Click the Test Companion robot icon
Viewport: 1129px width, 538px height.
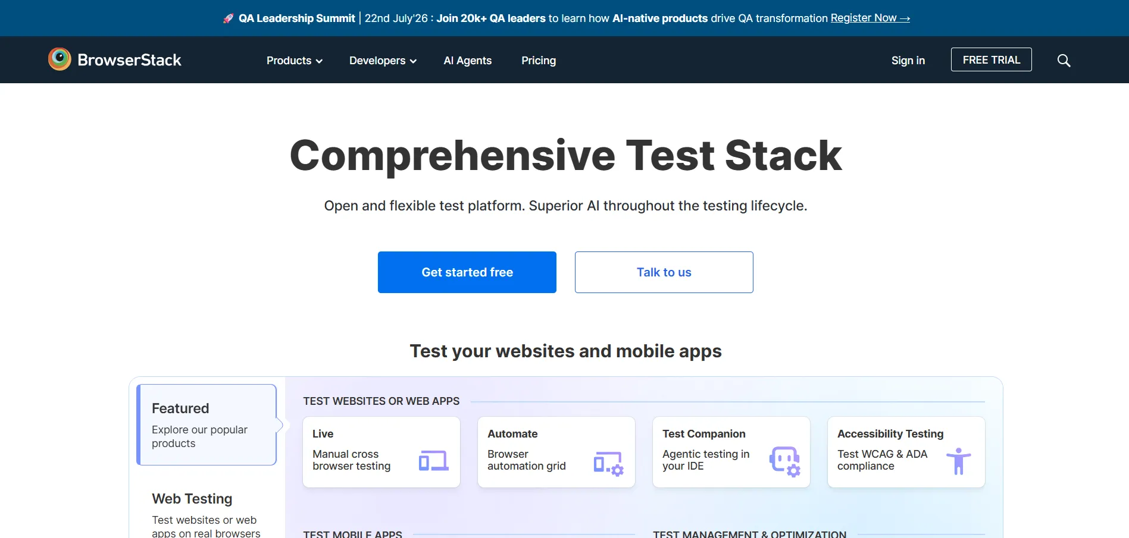pos(784,461)
